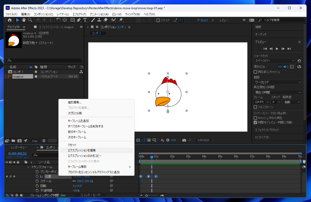This screenshot has height=202, width=311.
Task: Select the Brush tool
Action: click(93, 20)
